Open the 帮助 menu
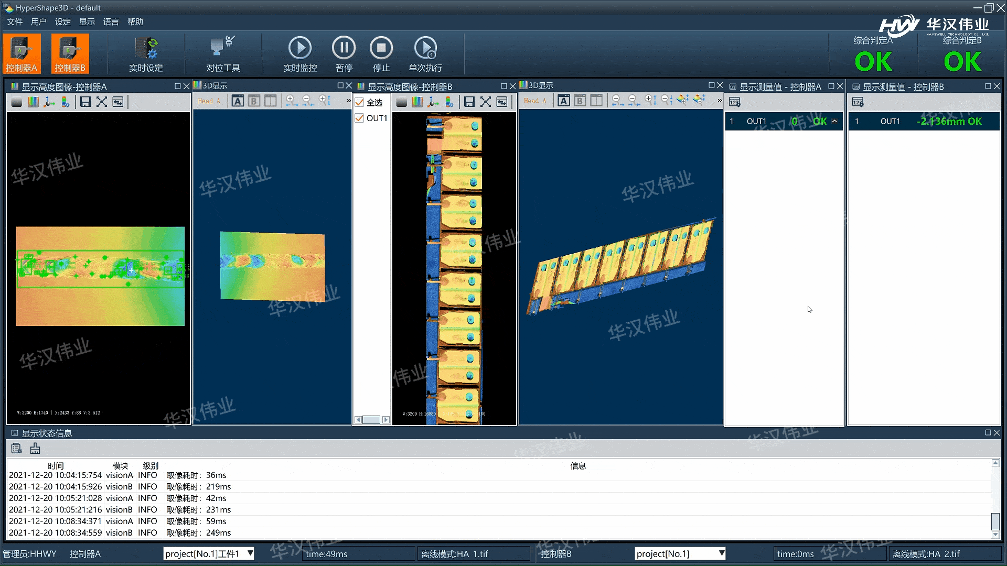 pyautogui.click(x=135, y=21)
